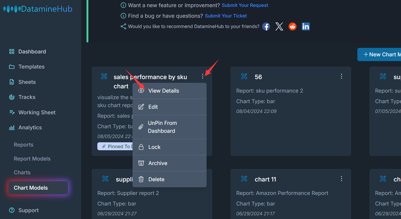Open Dashboard in the sidebar
This screenshot has width=401, height=219.
pos(32,52)
